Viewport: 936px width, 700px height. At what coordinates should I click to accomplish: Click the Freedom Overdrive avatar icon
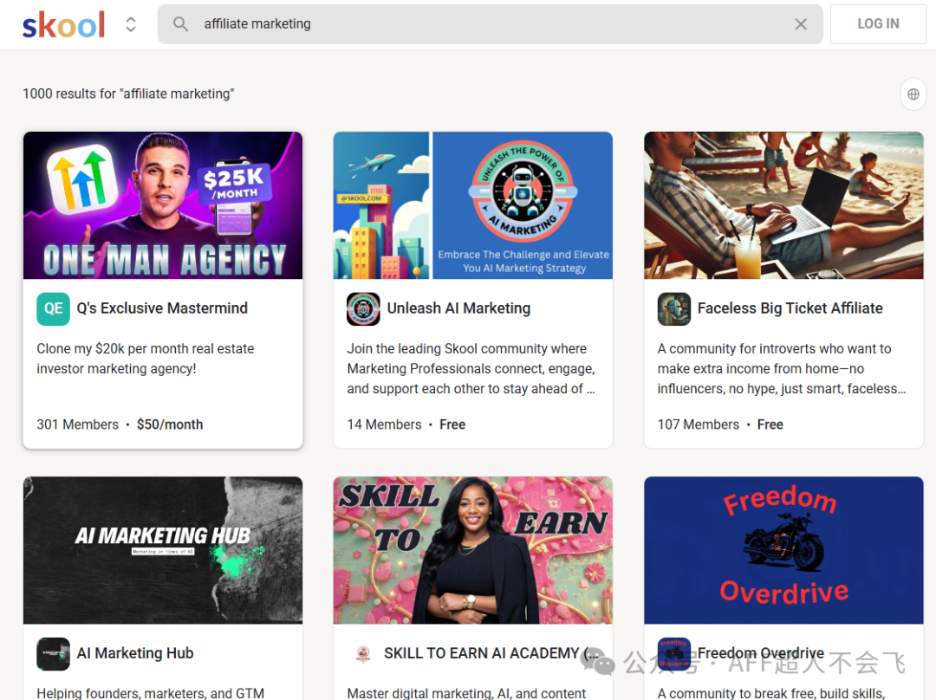coord(674,653)
